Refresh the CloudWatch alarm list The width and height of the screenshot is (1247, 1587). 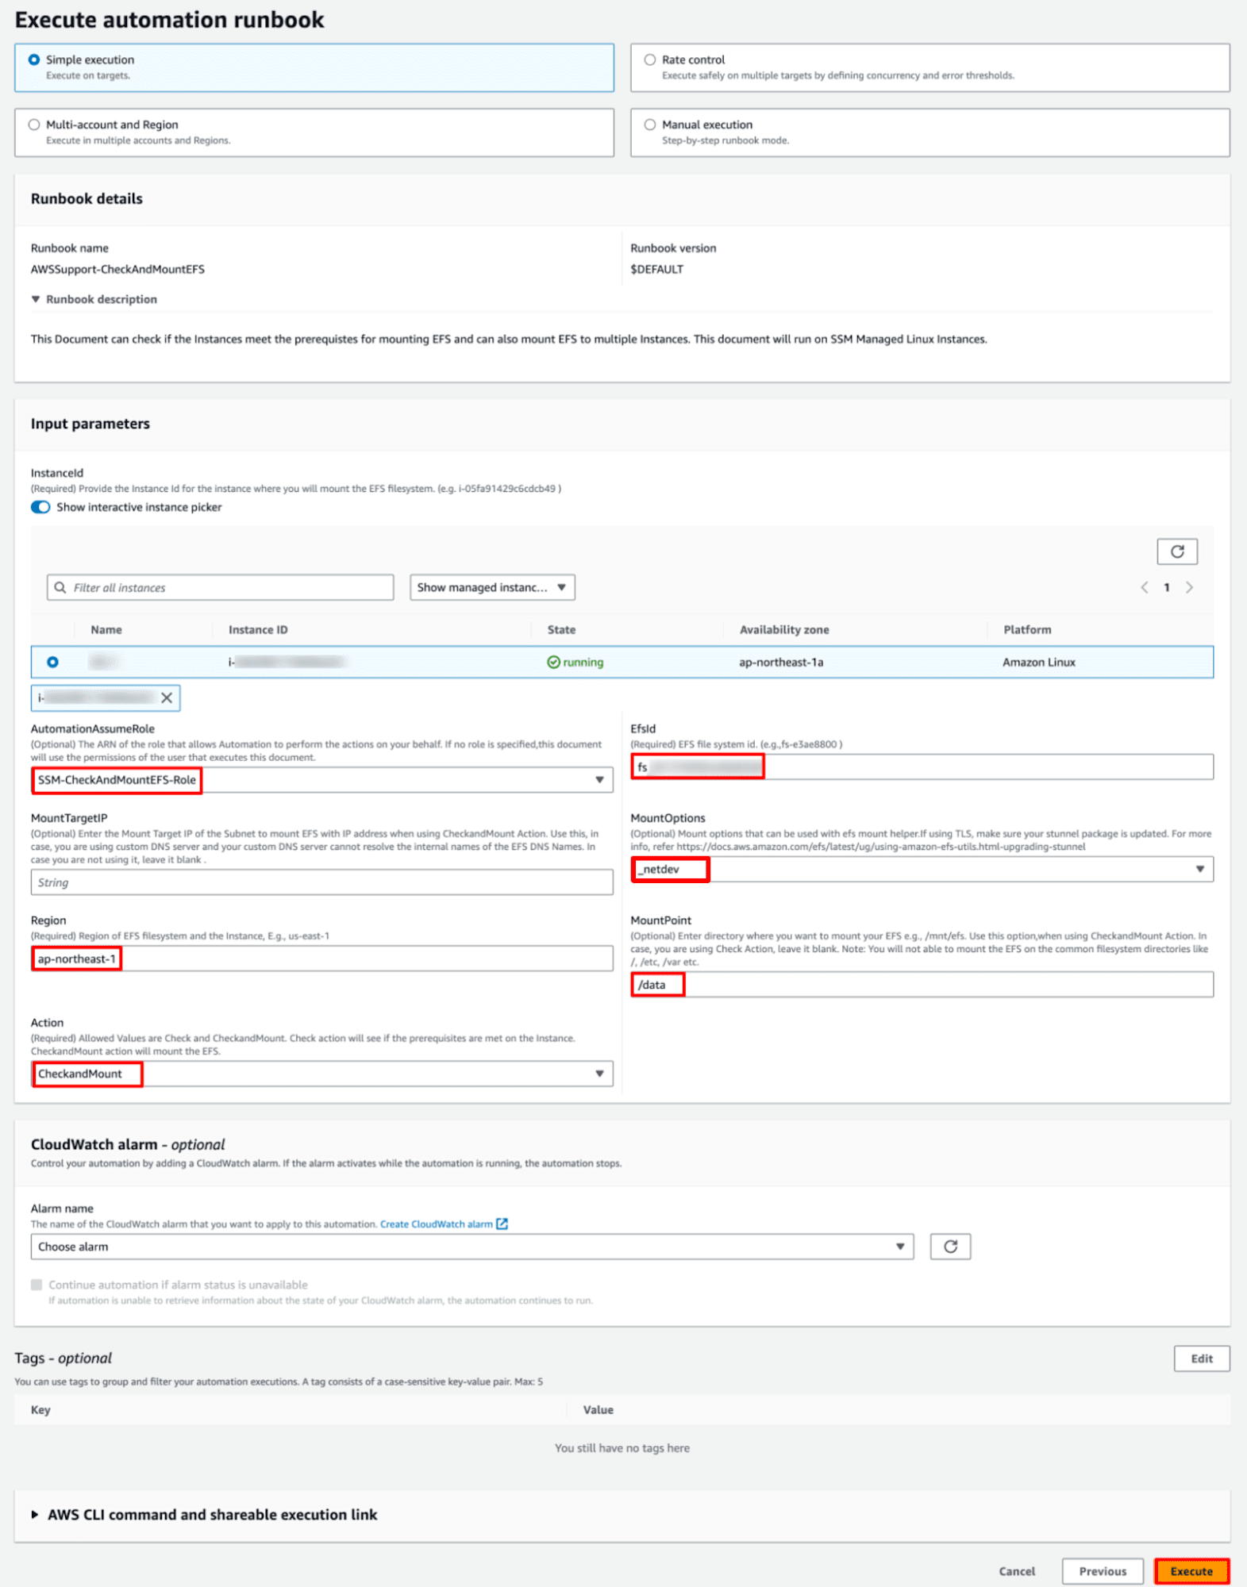tap(950, 1247)
